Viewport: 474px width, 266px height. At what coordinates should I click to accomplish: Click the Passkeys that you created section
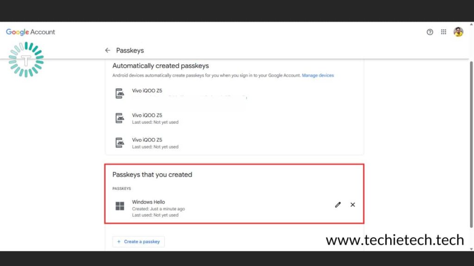click(x=152, y=175)
